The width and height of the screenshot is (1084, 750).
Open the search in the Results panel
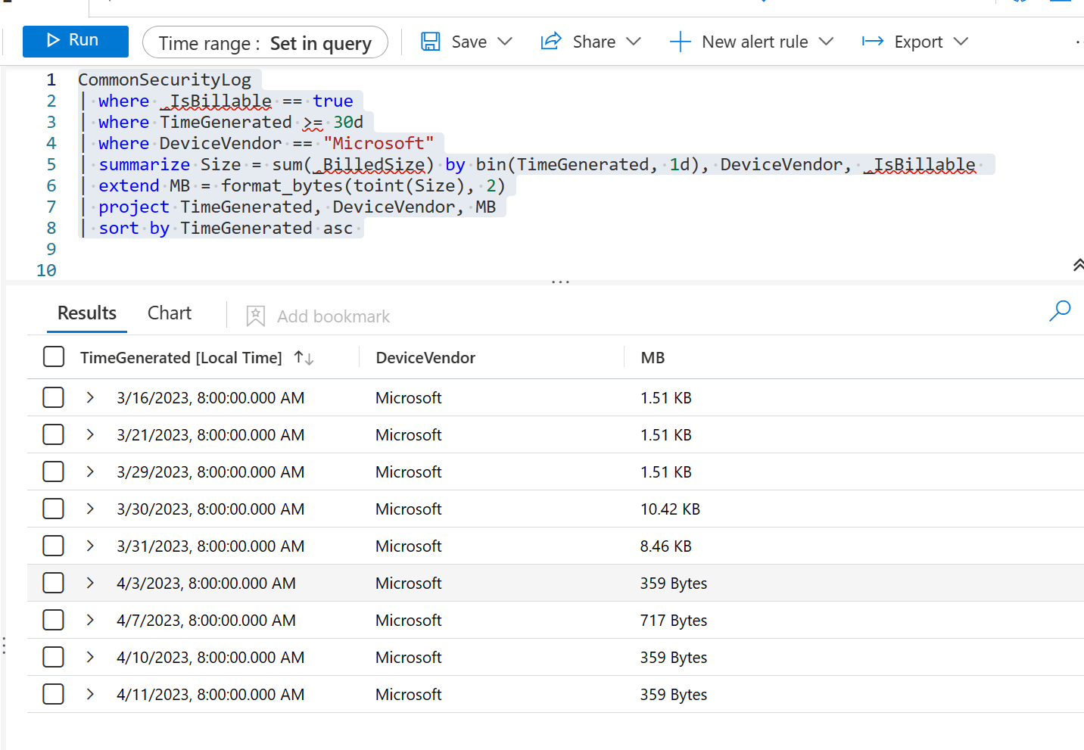pyautogui.click(x=1060, y=311)
